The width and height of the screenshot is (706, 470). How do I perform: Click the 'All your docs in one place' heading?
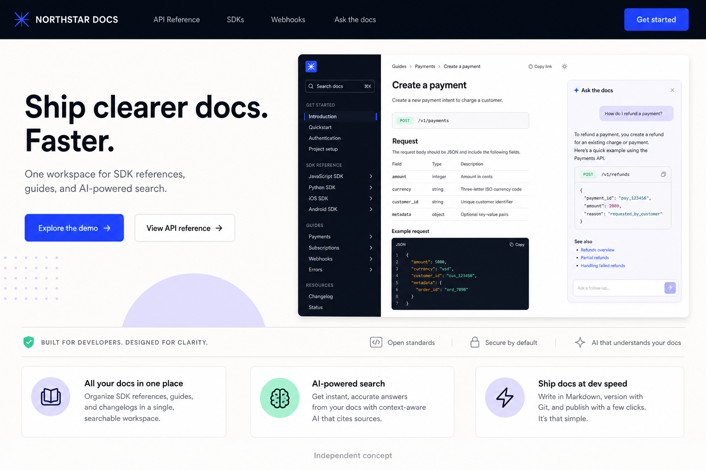click(x=134, y=384)
